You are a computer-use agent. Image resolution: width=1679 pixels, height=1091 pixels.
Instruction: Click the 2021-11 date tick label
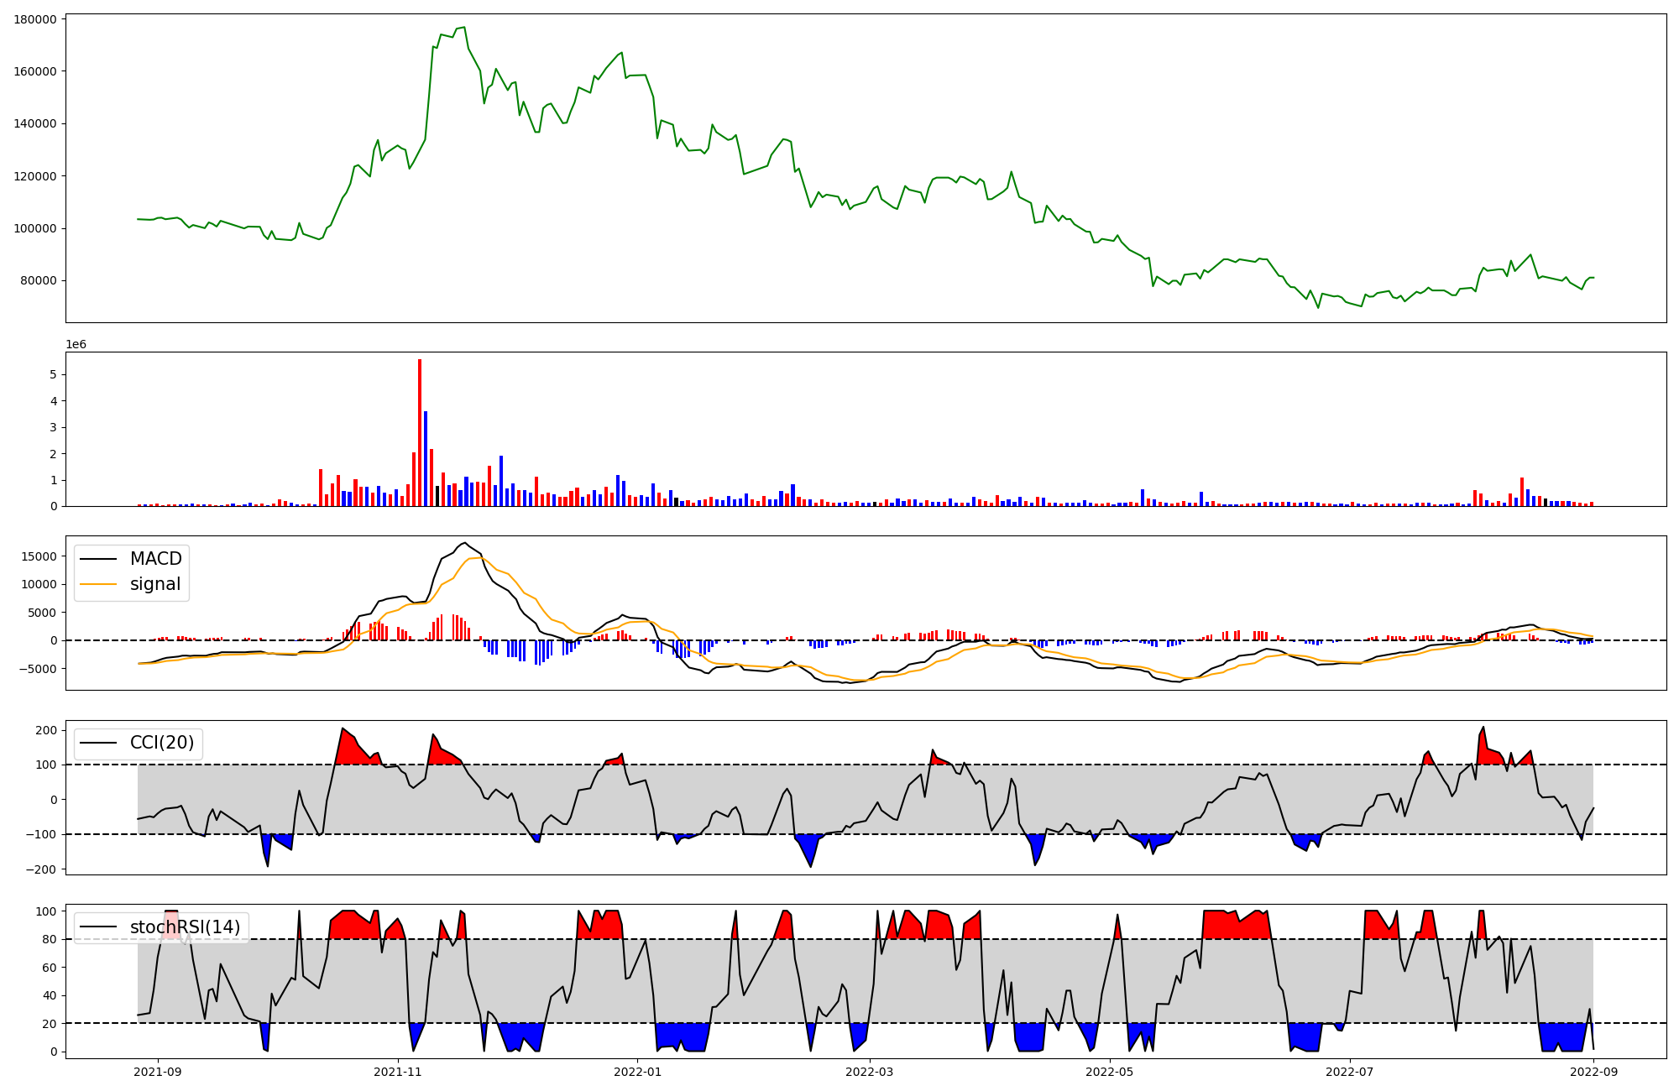398,1072
